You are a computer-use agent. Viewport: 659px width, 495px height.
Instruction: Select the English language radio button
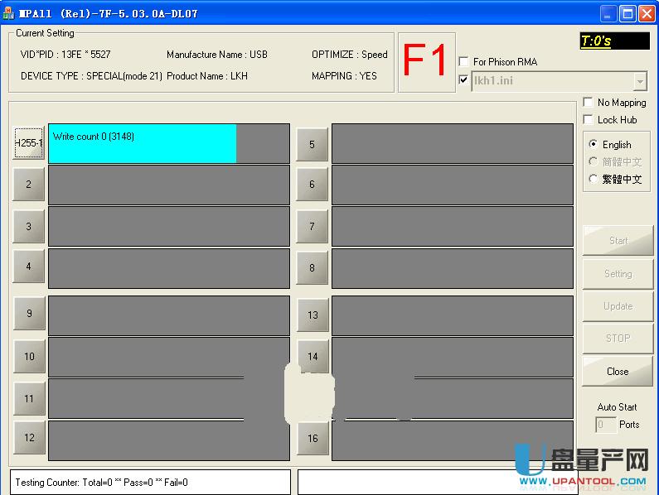pyautogui.click(x=593, y=144)
